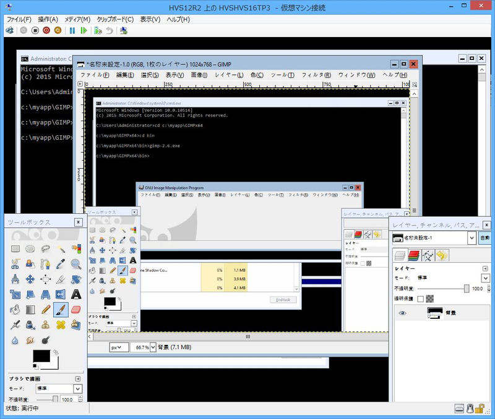
Task: Open 色(C) menu in GIMP image window
Action: tap(257, 75)
